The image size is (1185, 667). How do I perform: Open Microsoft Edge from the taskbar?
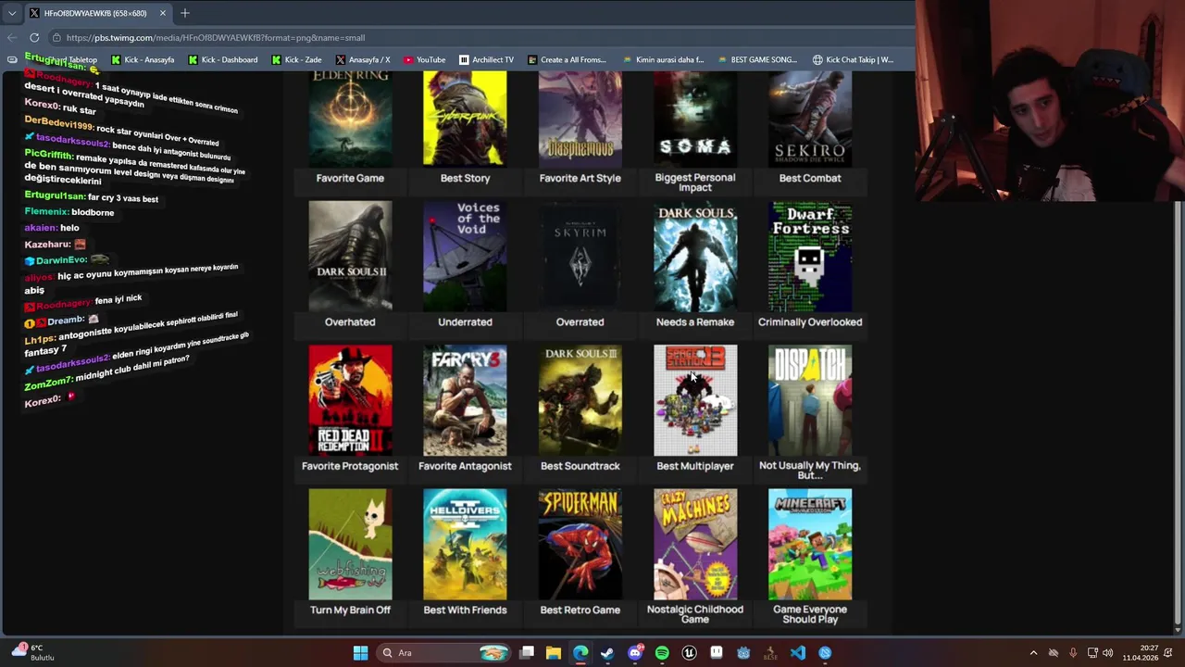[x=580, y=653]
